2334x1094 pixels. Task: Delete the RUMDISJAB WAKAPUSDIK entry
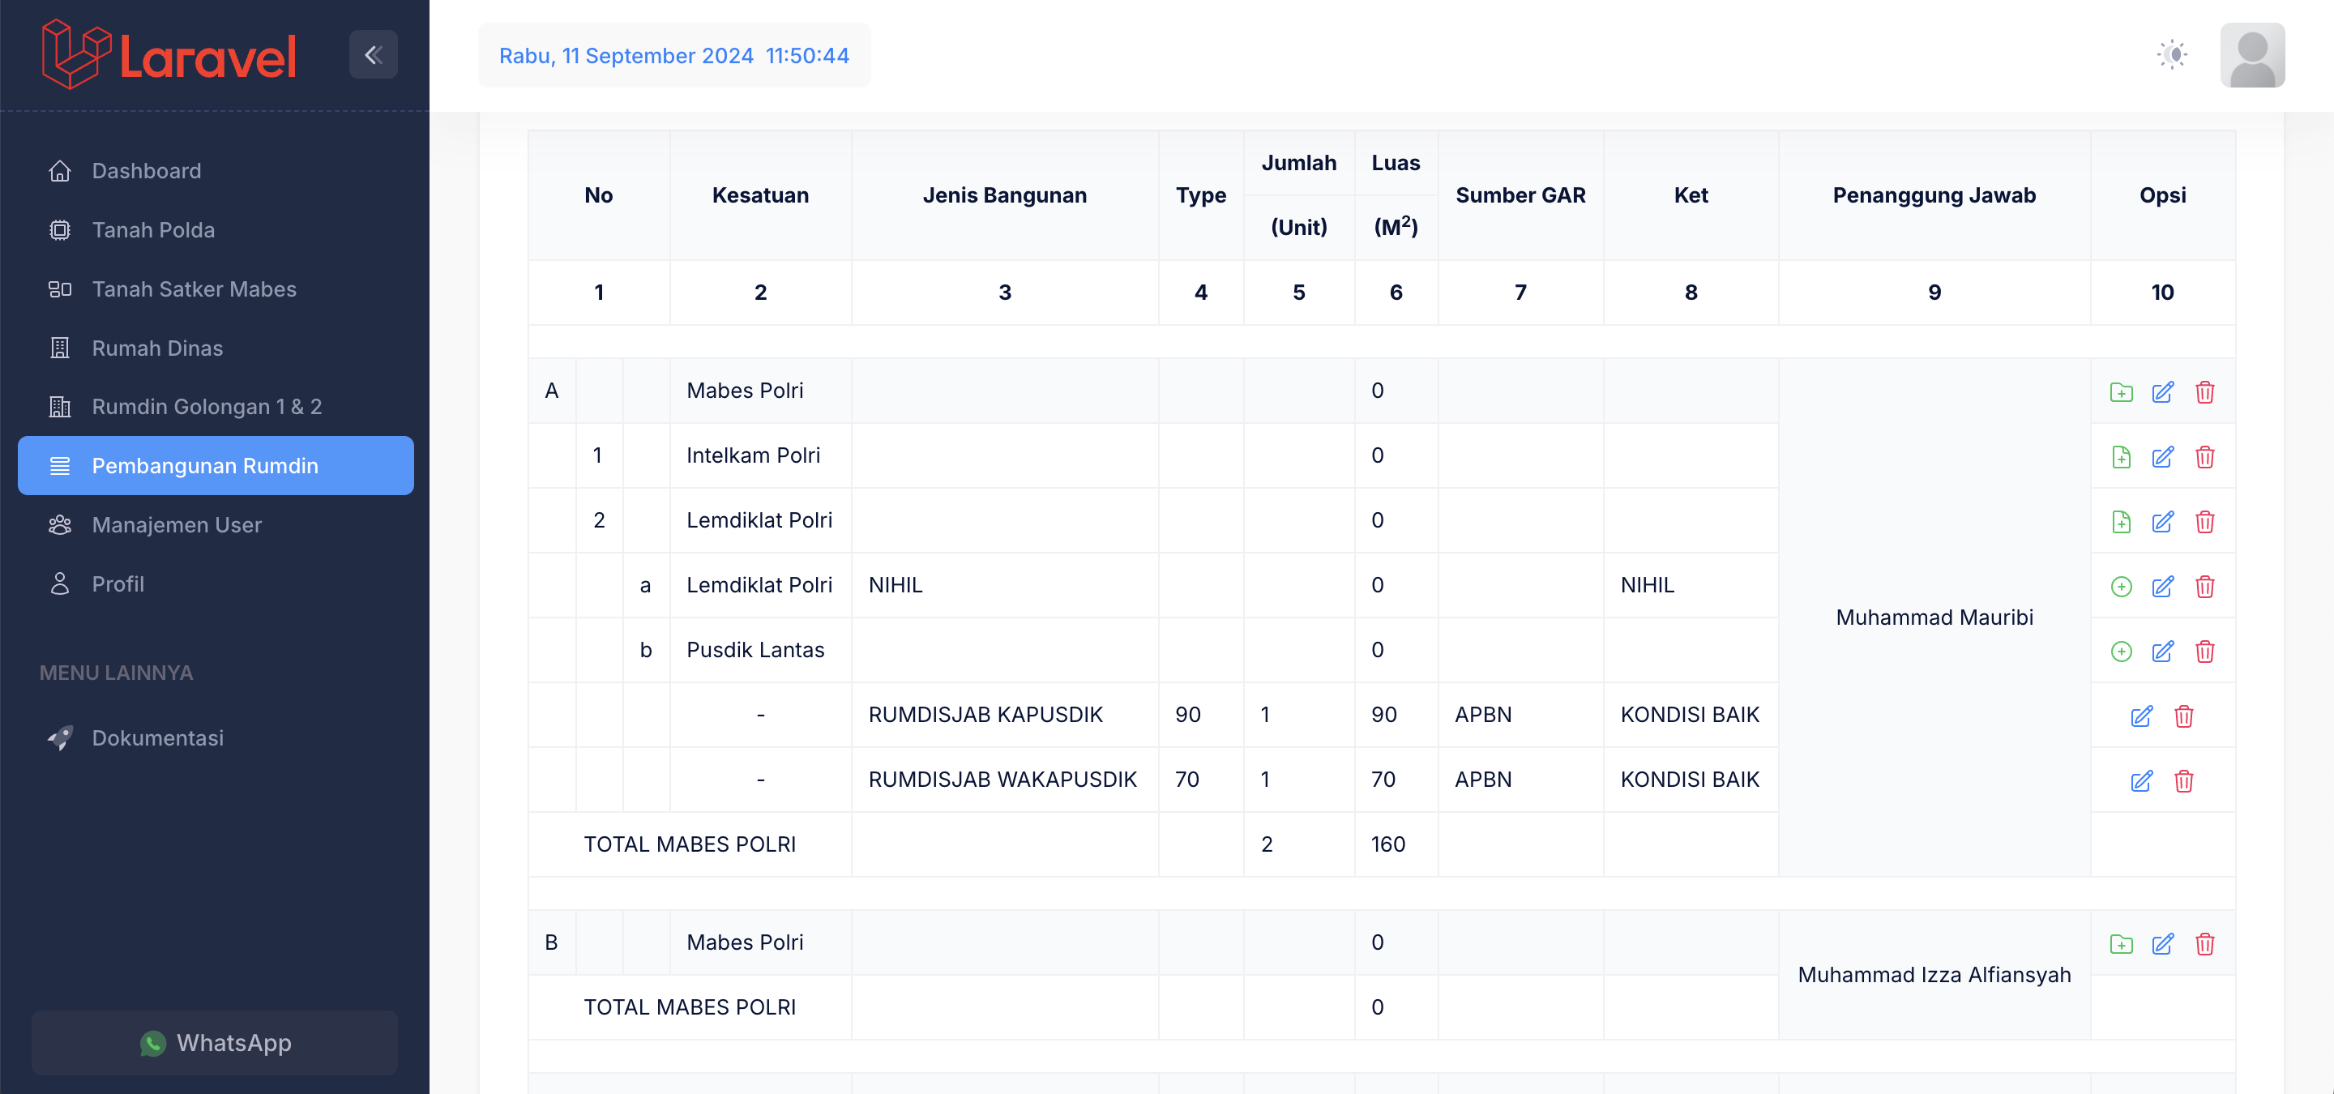point(2183,781)
